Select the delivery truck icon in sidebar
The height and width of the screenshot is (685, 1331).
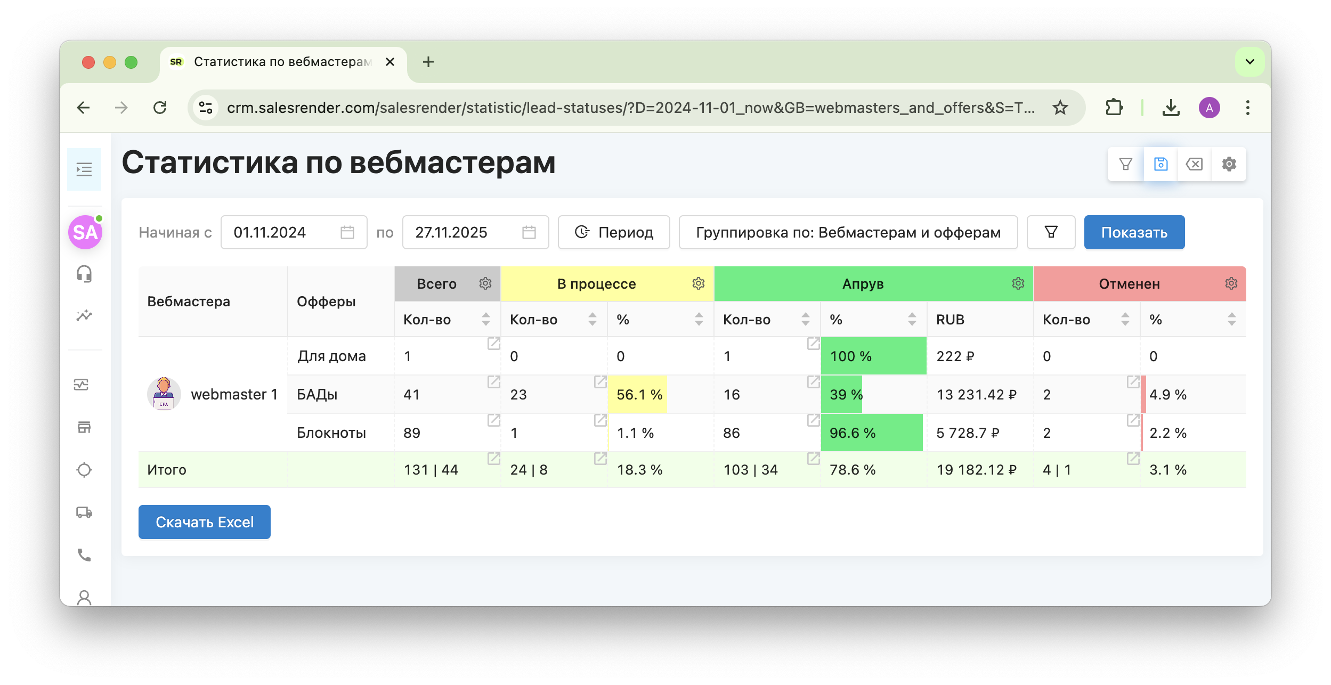84,513
